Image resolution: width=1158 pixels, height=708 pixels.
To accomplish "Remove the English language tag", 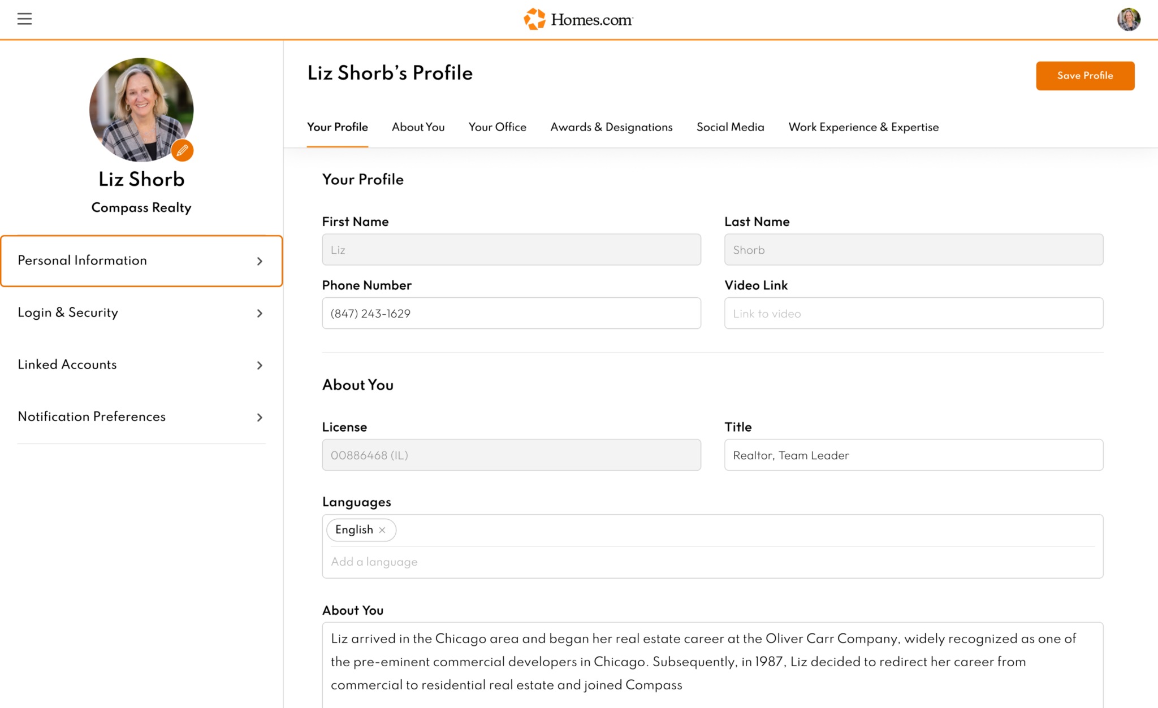I will [x=382, y=530].
